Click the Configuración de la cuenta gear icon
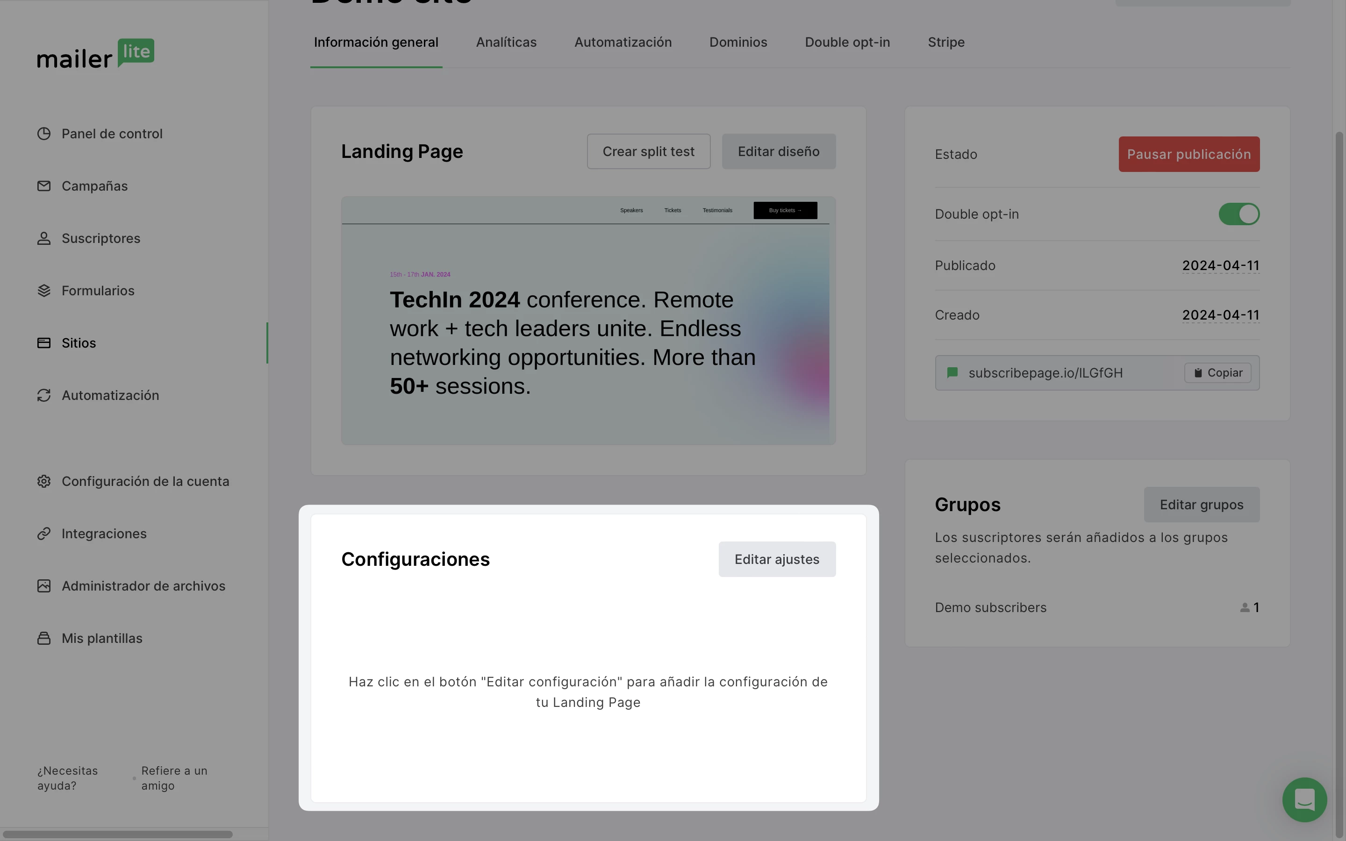The image size is (1346, 841). point(44,481)
